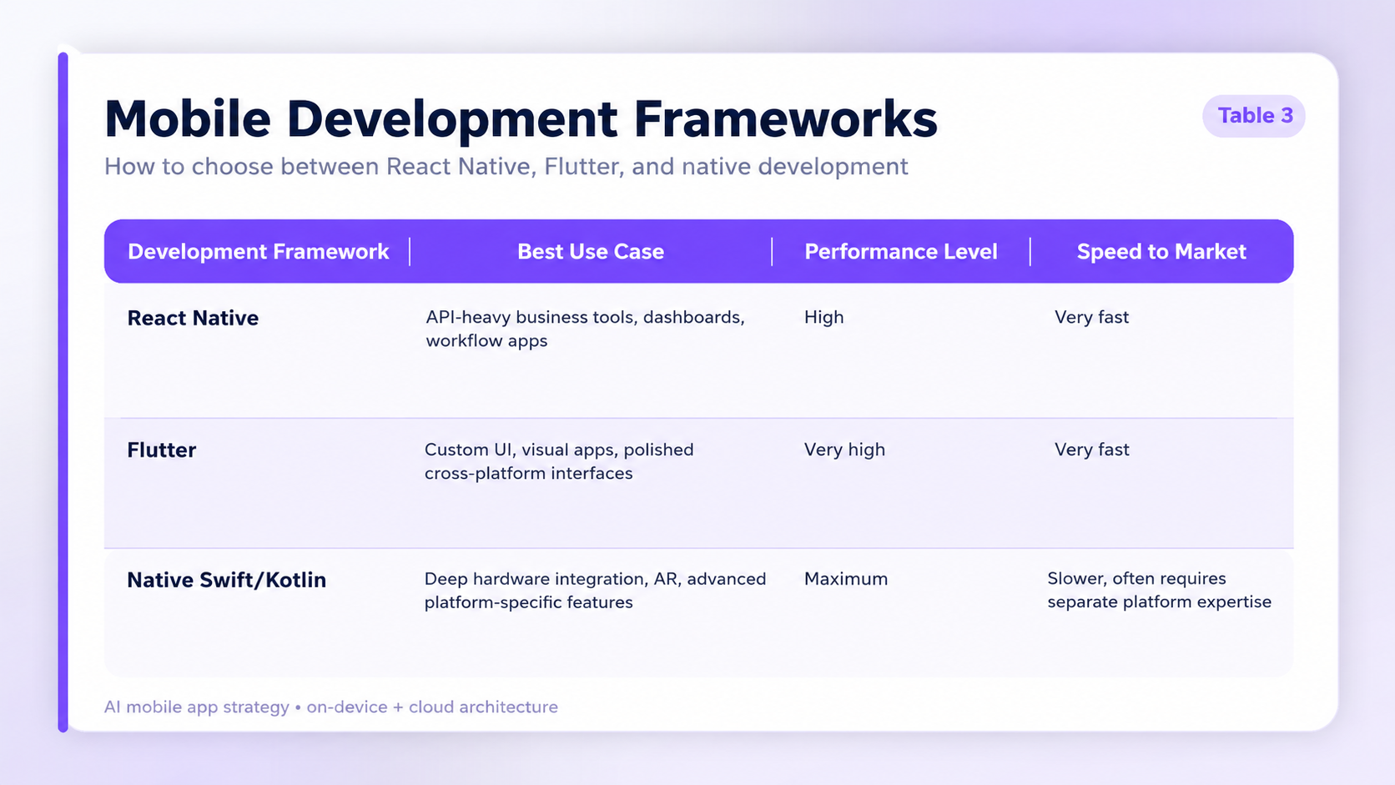1395x785 pixels.
Task: Click the Speed to Market column header
Action: click(x=1161, y=252)
